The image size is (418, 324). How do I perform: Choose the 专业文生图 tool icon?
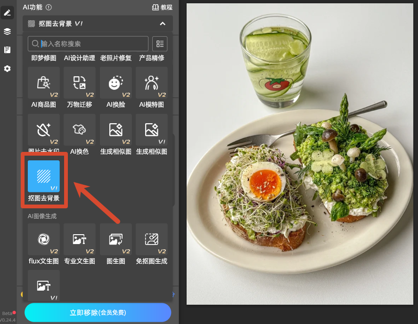[x=80, y=239]
